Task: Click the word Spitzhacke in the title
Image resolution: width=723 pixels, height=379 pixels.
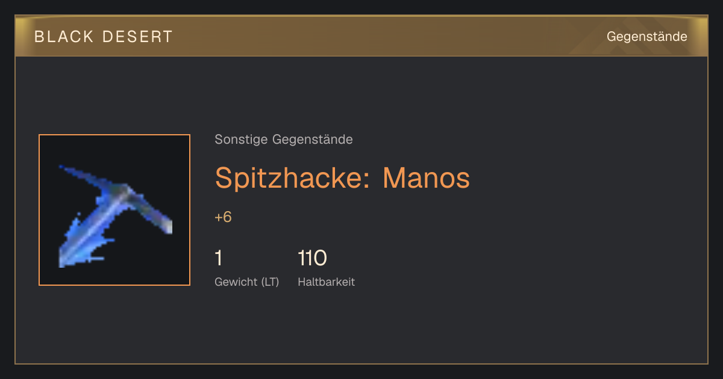Action: coord(292,178)
